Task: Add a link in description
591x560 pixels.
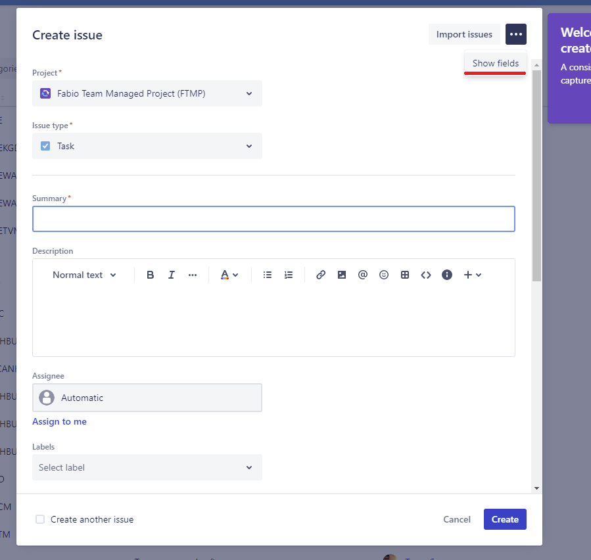Action: coord(321,275)
